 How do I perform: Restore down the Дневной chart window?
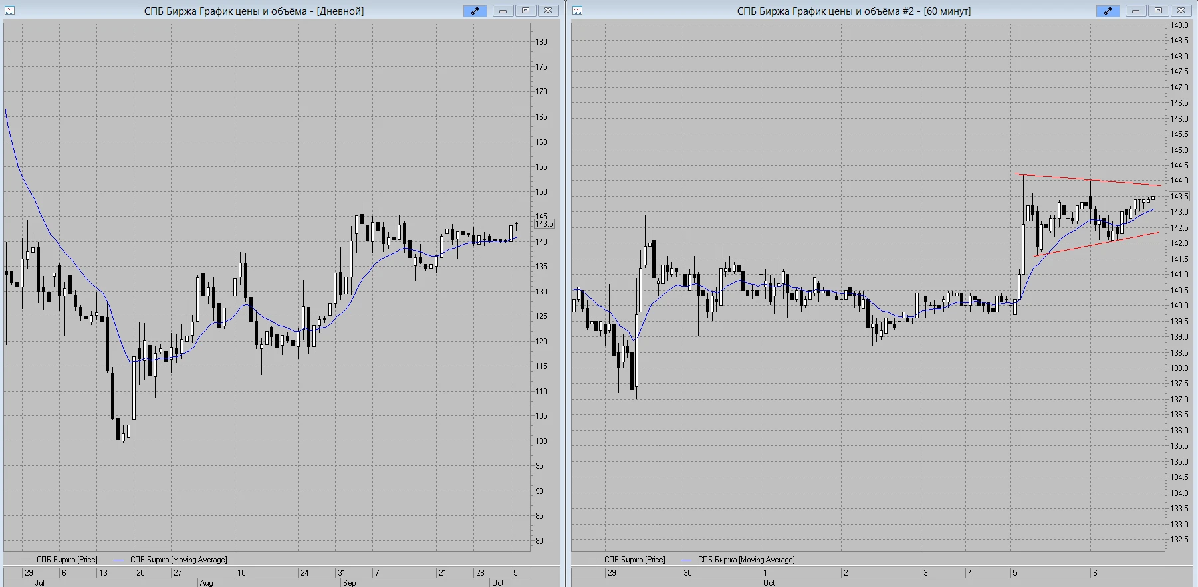tap(525, 11)
